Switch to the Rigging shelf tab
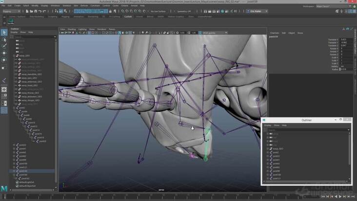Image resolution: width=357 pixels, height=201 pixels. click(65, 17)
